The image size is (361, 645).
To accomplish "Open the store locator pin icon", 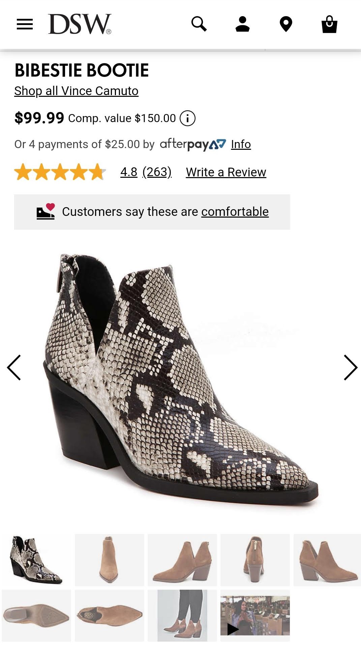I will click(x=286, y=24).
